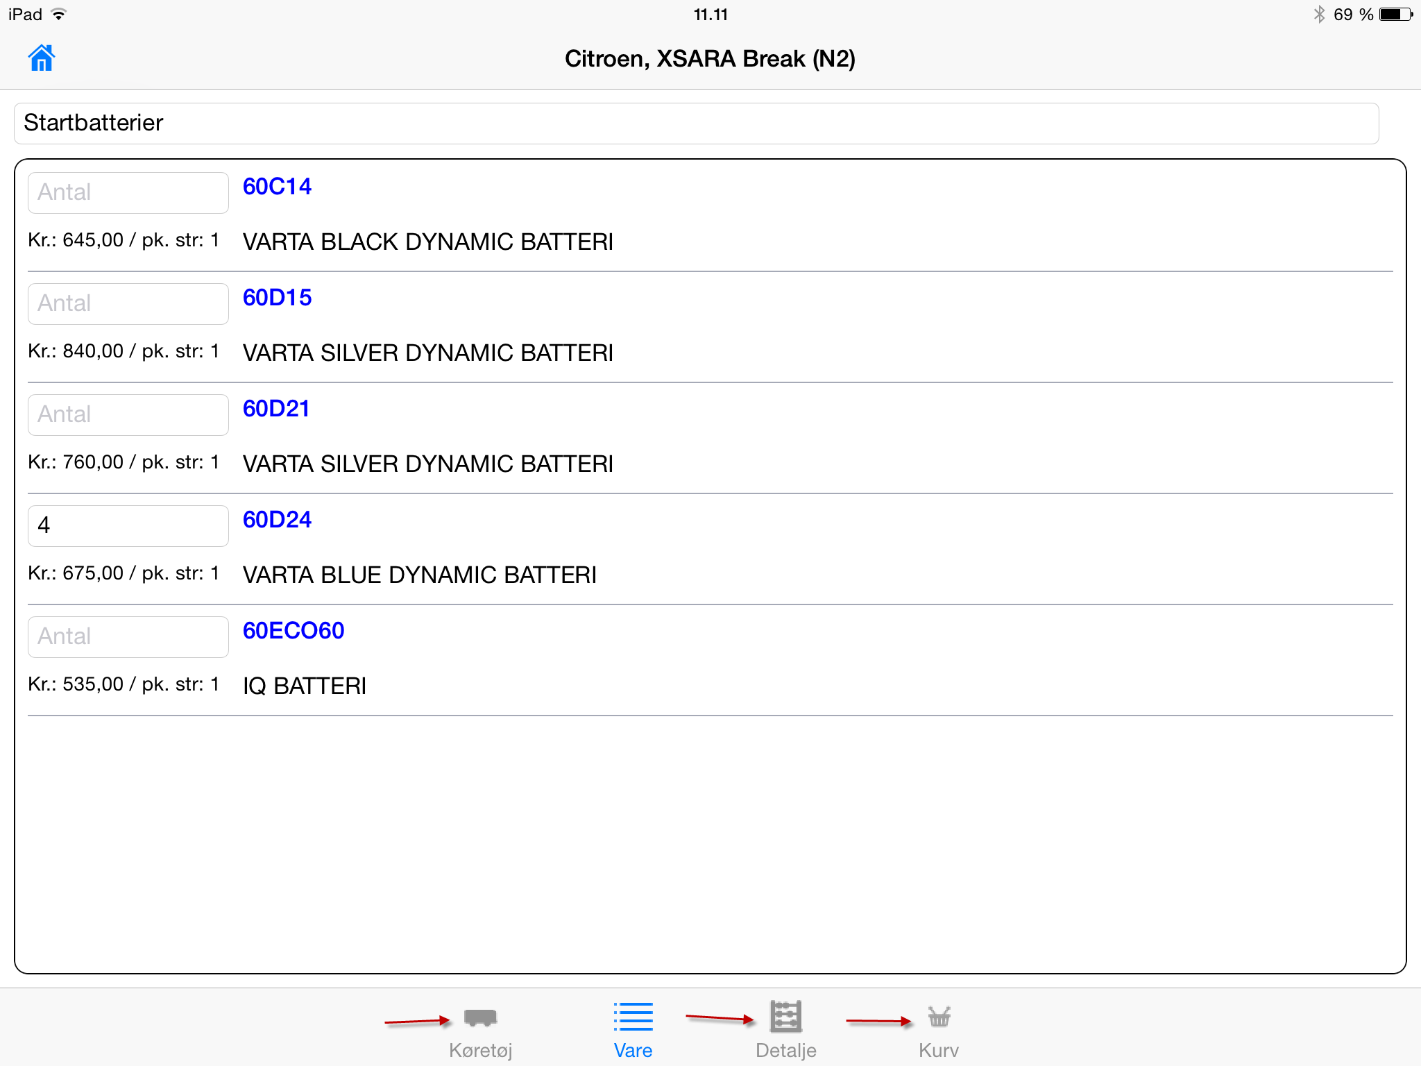The width and height of the screenshot is (1421, 1066).
Task: Open product link 60ECO60
Action: pos(293,631)
